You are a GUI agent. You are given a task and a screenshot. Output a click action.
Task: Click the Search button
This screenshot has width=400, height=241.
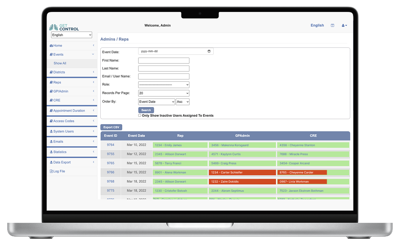(x=146, y=110)
